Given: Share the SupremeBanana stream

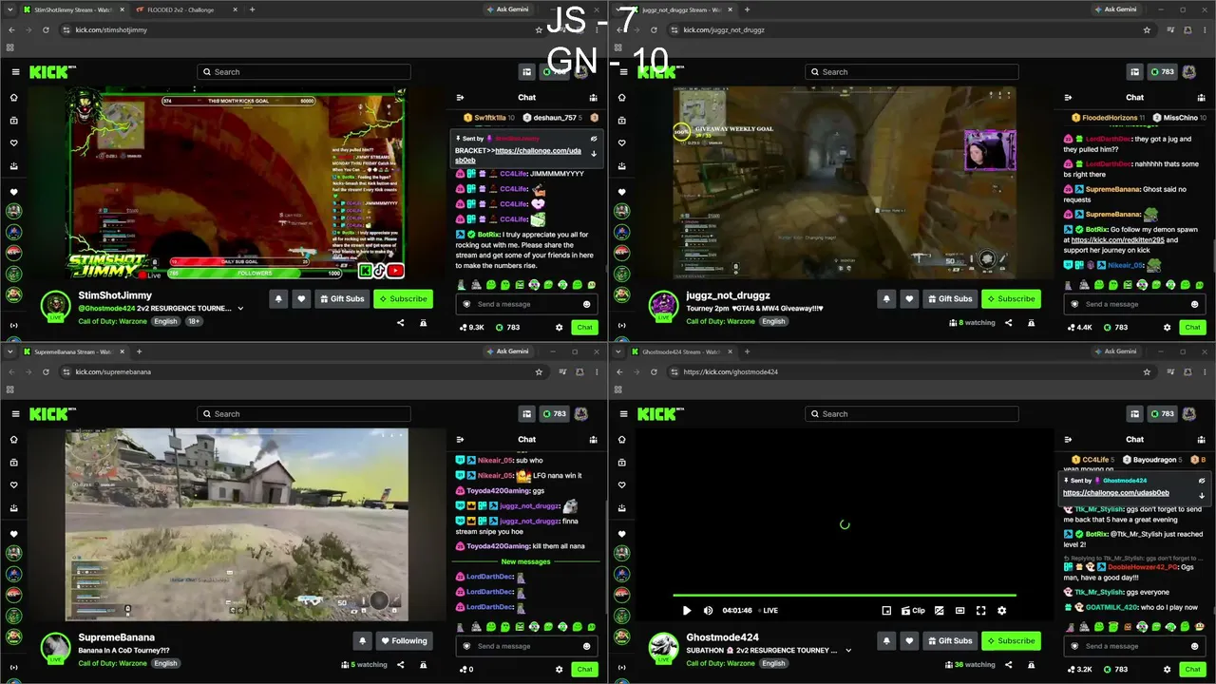Looking at the screenshot, I should (400, 665).
